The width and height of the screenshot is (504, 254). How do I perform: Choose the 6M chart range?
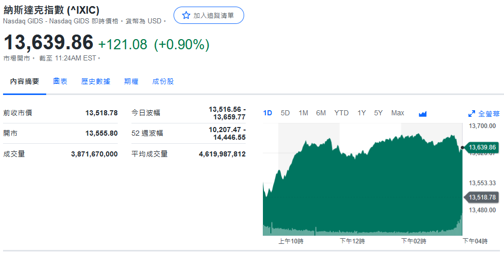(x=321, y=113)
